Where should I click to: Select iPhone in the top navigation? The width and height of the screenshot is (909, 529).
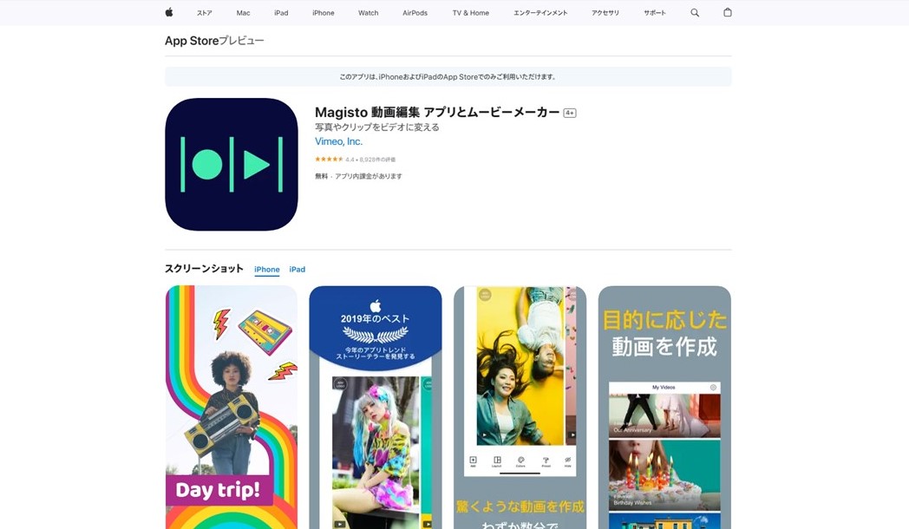pos(324,13)
